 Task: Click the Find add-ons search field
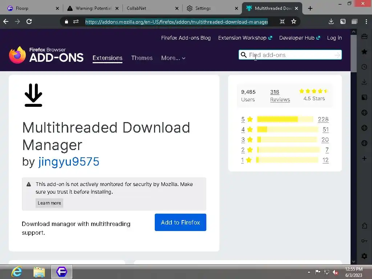coord(291,55)
